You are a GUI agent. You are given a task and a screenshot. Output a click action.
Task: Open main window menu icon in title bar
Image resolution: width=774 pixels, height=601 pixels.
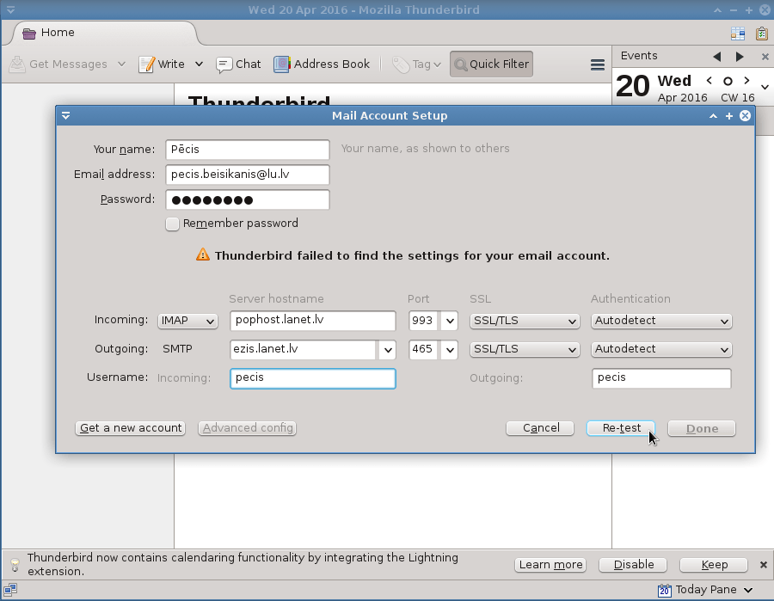pos(10,9)
